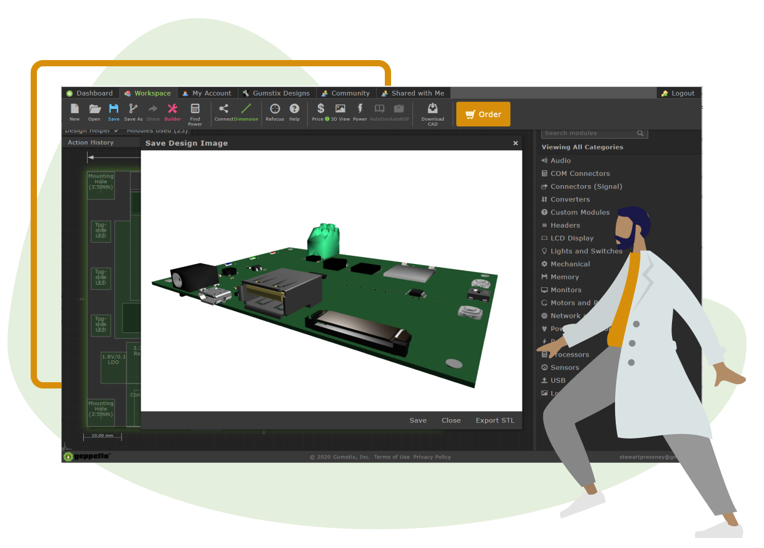Image resolution: width=764 pixels, height=548 pixels.
Task: Open the Terms of Use link
Action: (392, 457)
